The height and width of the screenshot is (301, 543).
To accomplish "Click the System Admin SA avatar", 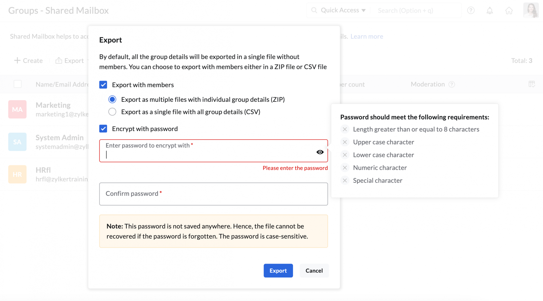I will 17,142.
